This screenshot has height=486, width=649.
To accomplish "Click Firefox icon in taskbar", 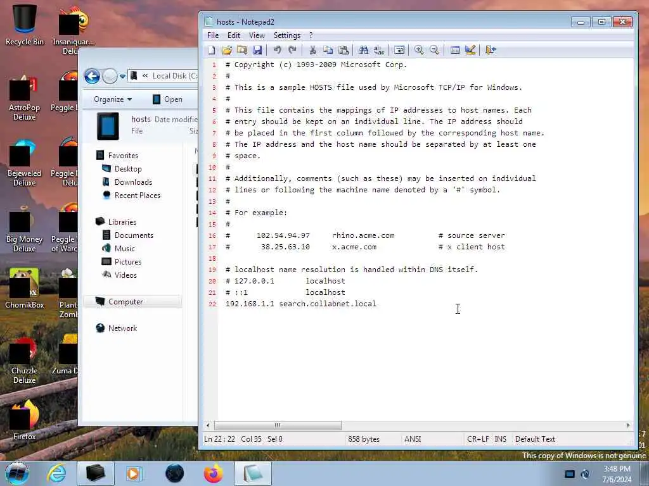I will 213,473.
